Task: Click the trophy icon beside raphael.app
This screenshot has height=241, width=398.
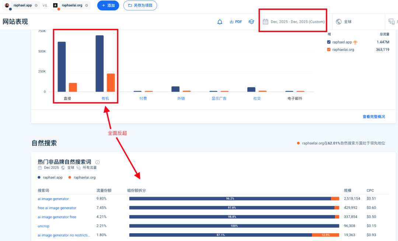Action: click(355, 42)
